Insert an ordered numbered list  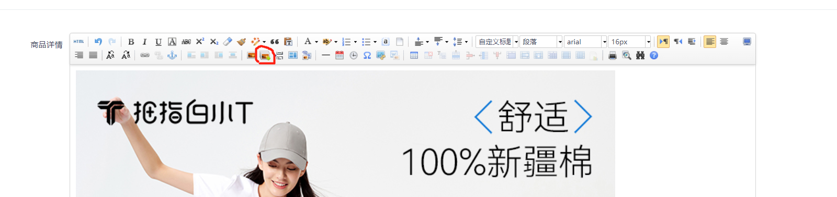(346, 42)
